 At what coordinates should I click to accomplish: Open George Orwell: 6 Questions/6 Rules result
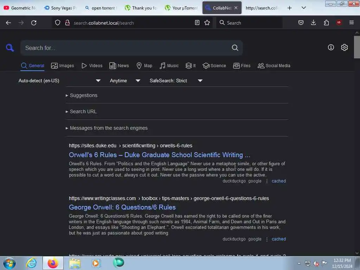point(122,207)
